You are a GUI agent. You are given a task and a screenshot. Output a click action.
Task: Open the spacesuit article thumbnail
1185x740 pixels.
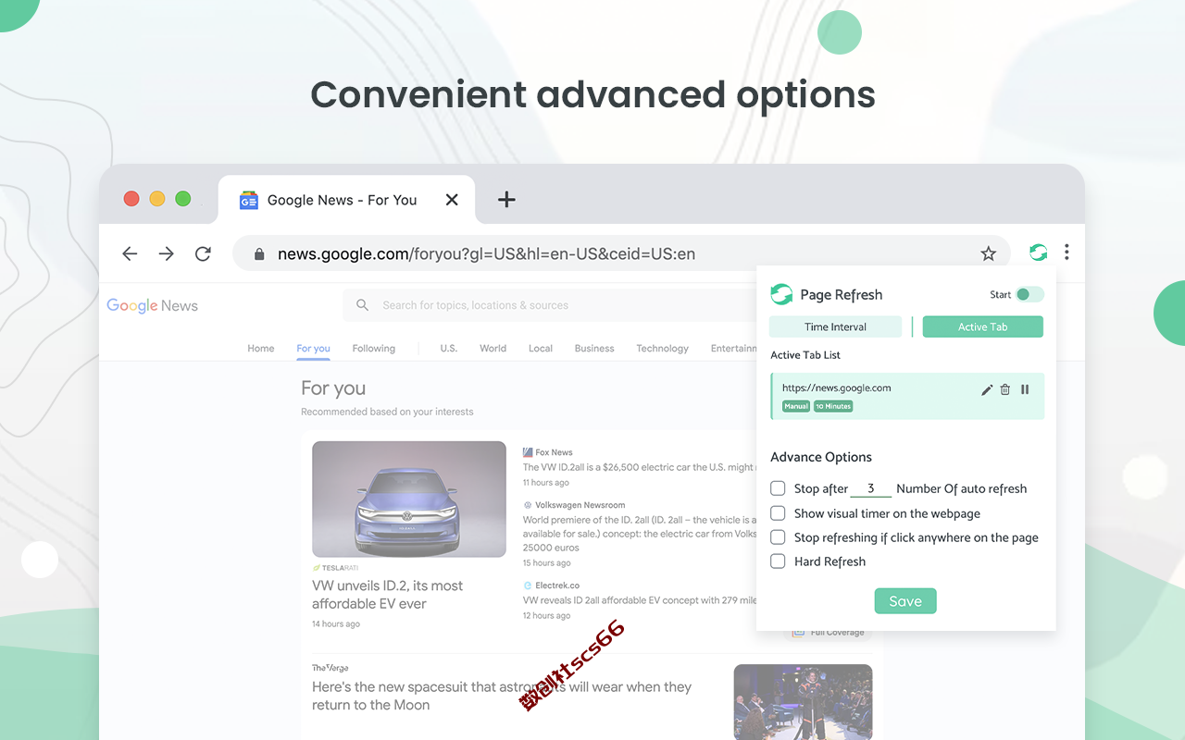point(803,701)
